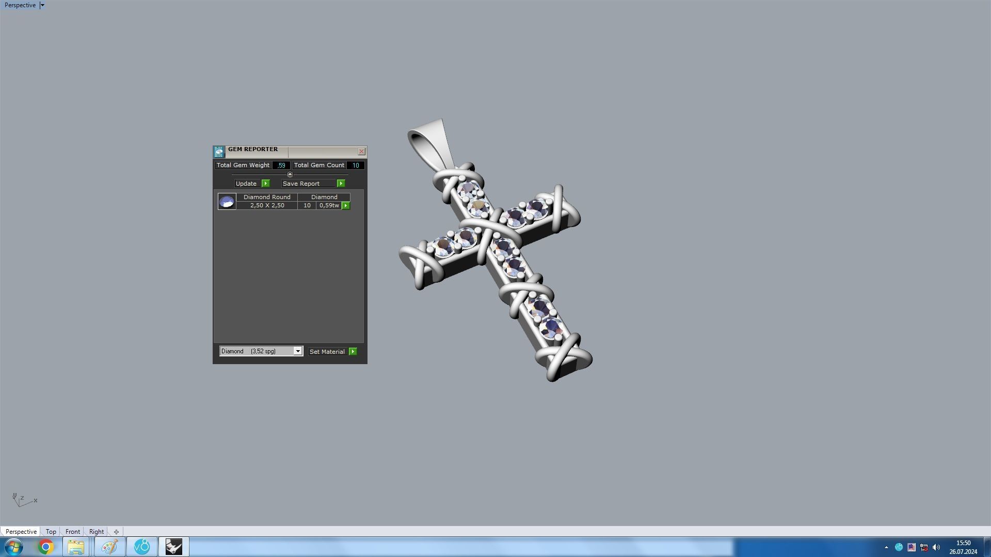This screenshot has width=991, height=557.
Task: Click the green arrow next to Save Report
Action: pos(341,184)
